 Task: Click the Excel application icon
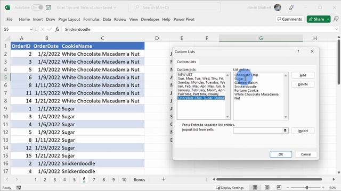click(7, 7)
